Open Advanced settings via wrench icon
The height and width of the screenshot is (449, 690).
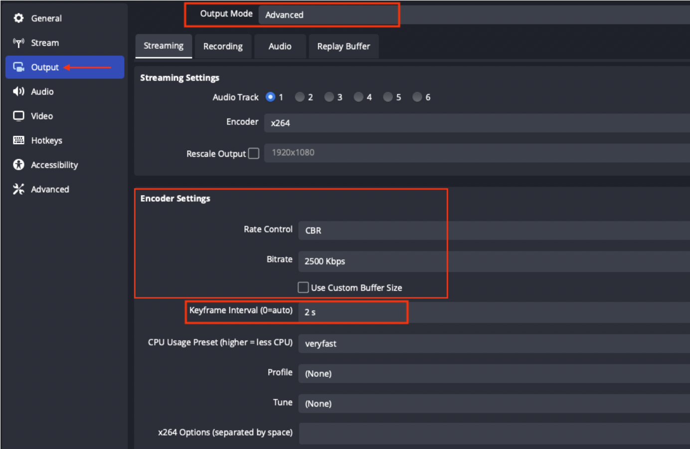pos(18,189)
